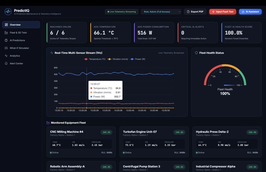Click the Fleet AI Health Score card
The image size is (266, 172).
(242, 33)
